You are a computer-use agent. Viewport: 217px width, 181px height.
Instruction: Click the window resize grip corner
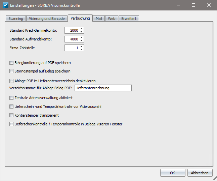click(x=215, y=179)
